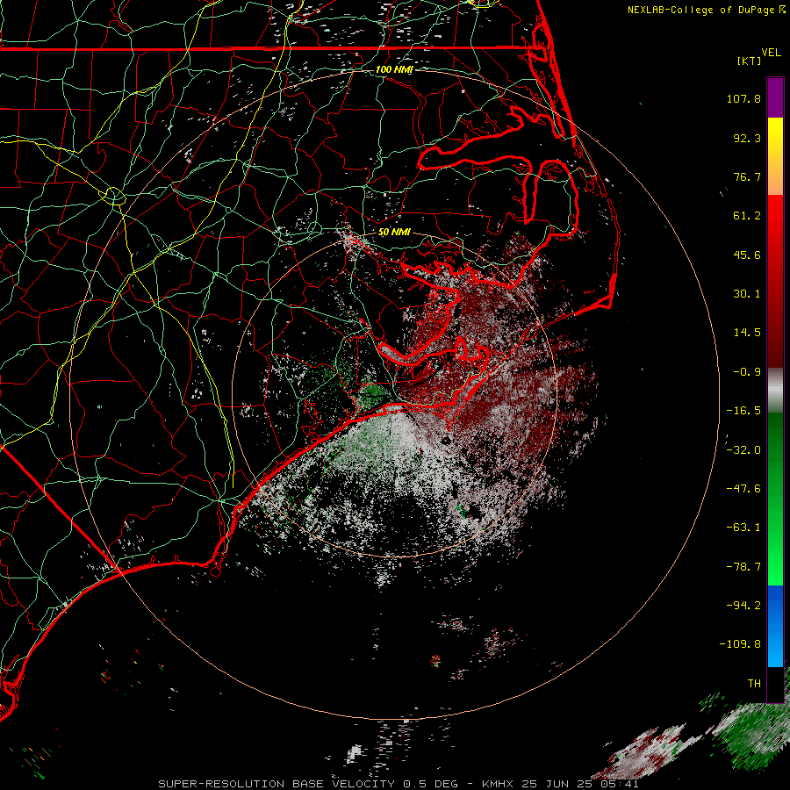
Task: Select the 107.8 velocity scale value
Action: click(743, 98)
